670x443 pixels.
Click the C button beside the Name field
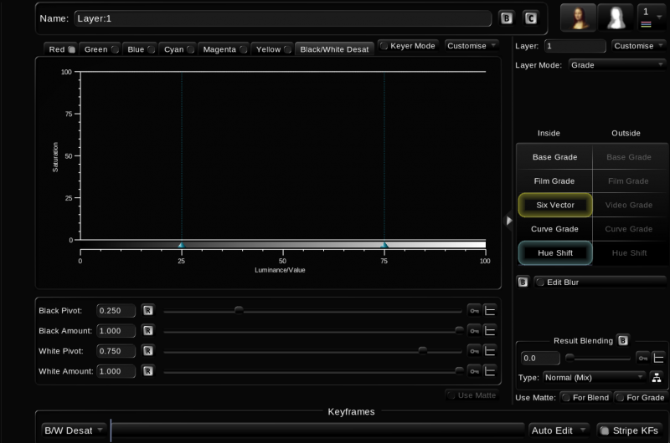point(530,18)
